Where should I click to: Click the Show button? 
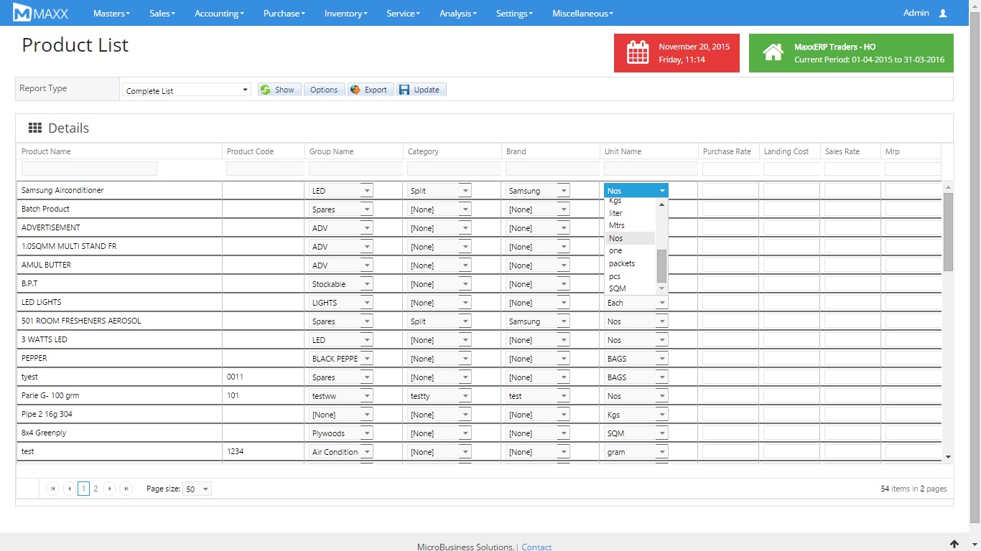(279, 90)
